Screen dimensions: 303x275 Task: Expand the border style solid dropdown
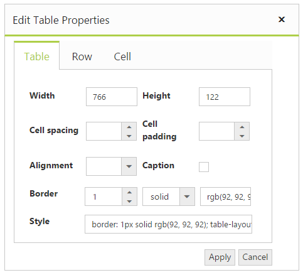(x=187, y=197)
